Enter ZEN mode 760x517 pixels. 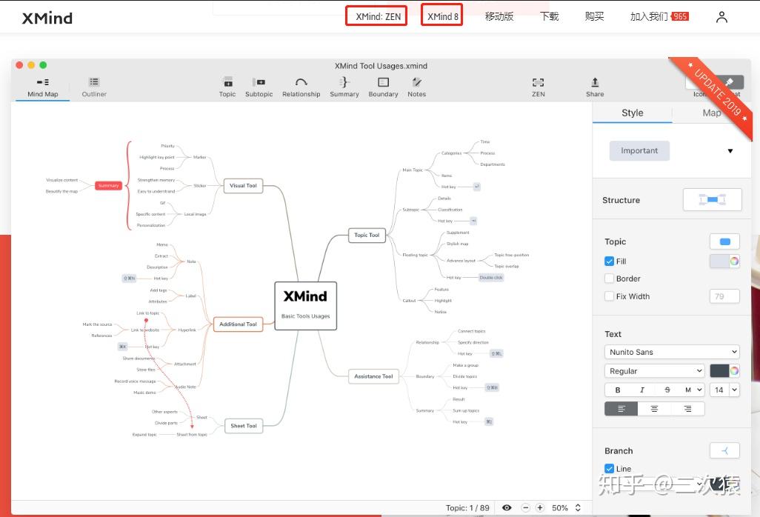[538, 87]
